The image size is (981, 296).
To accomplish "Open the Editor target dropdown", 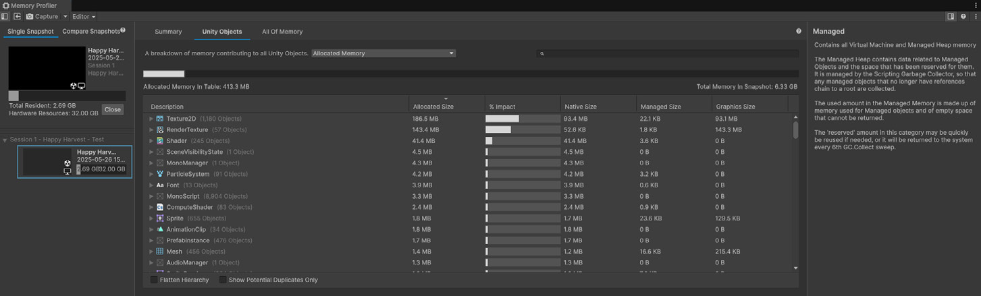I will click(84, 16).
